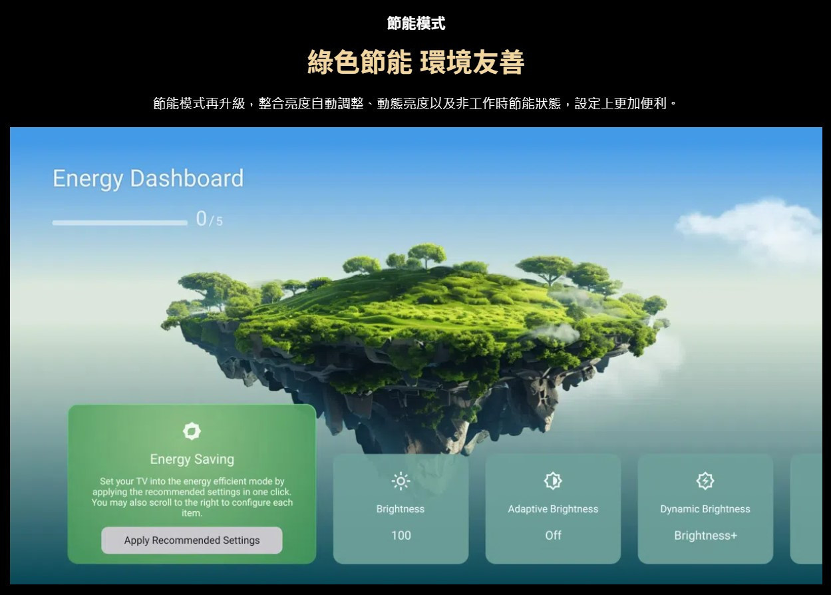831x595 pixels.
Task: Click the Adaptive Brightness value Off
Action: point(553,536)
